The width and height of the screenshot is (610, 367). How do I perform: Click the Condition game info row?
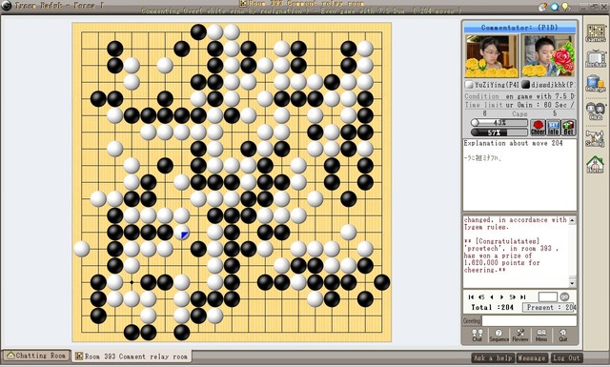519,96
